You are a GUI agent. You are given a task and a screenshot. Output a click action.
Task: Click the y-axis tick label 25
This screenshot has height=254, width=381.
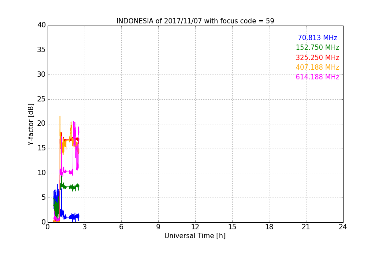[x=41, y=99]
